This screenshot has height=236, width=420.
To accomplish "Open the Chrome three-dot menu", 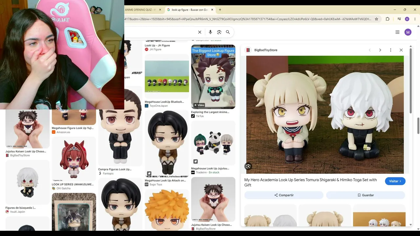I will click(x=415, y=19).
